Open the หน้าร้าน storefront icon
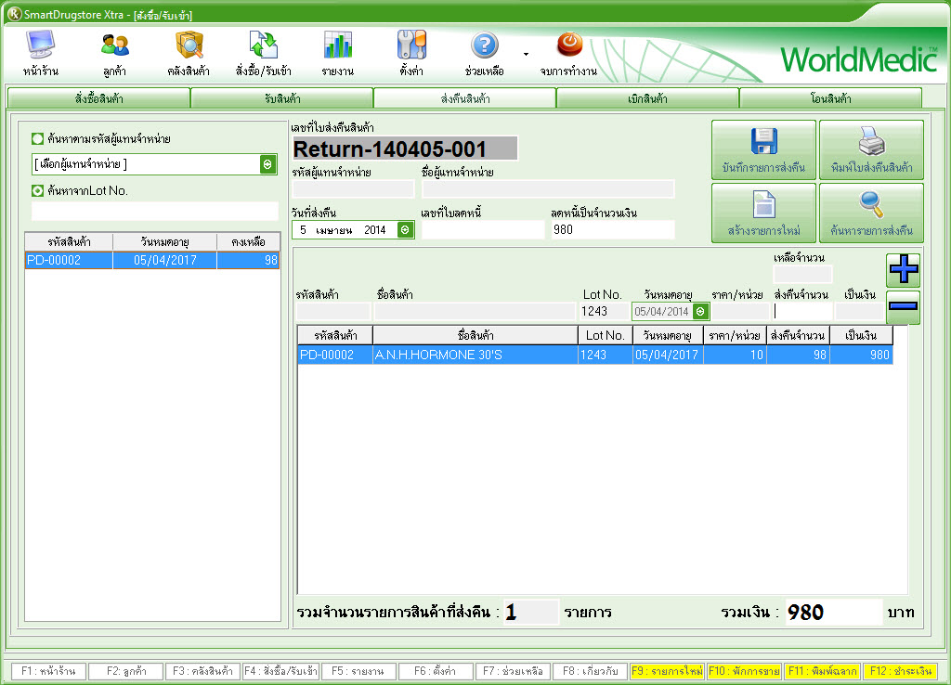 point(40,45)
